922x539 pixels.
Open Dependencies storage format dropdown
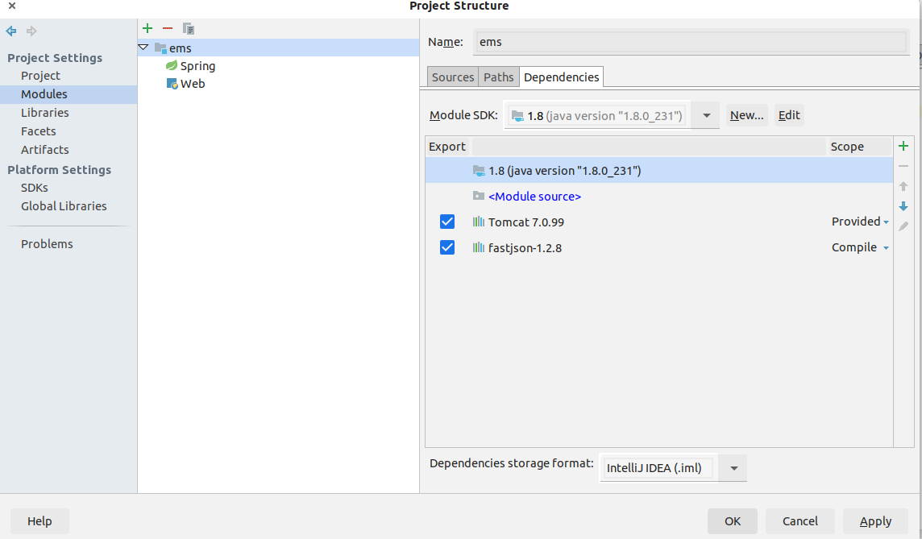tap(733, 468)
